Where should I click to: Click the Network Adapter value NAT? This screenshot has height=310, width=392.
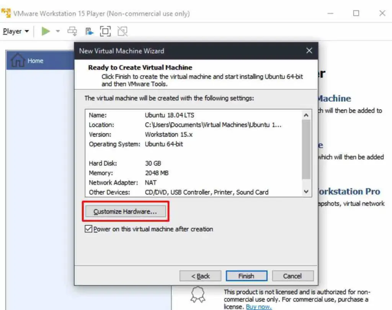click(x=151, y=182)
